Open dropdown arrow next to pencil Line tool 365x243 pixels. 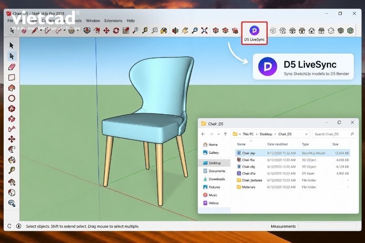(41, 30)
